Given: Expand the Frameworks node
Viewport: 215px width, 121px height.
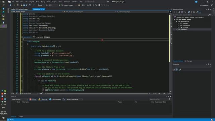Looking at the screenshot, I should point(178,26).
